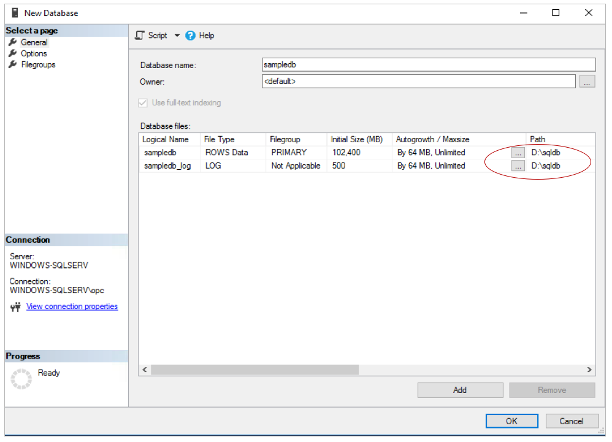Click the Not Applicable filegroup cell
This screenshot has height=442, width=612.
[x=296, y=166]
